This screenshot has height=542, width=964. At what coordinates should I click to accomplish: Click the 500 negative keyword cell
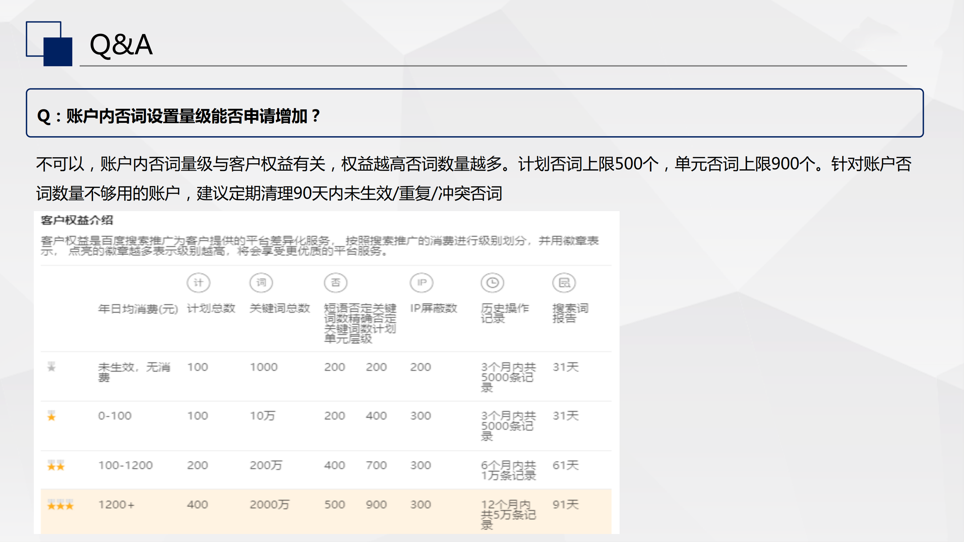335,505
